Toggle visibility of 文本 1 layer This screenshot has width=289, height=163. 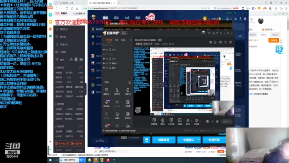click(x=104, y=59)
